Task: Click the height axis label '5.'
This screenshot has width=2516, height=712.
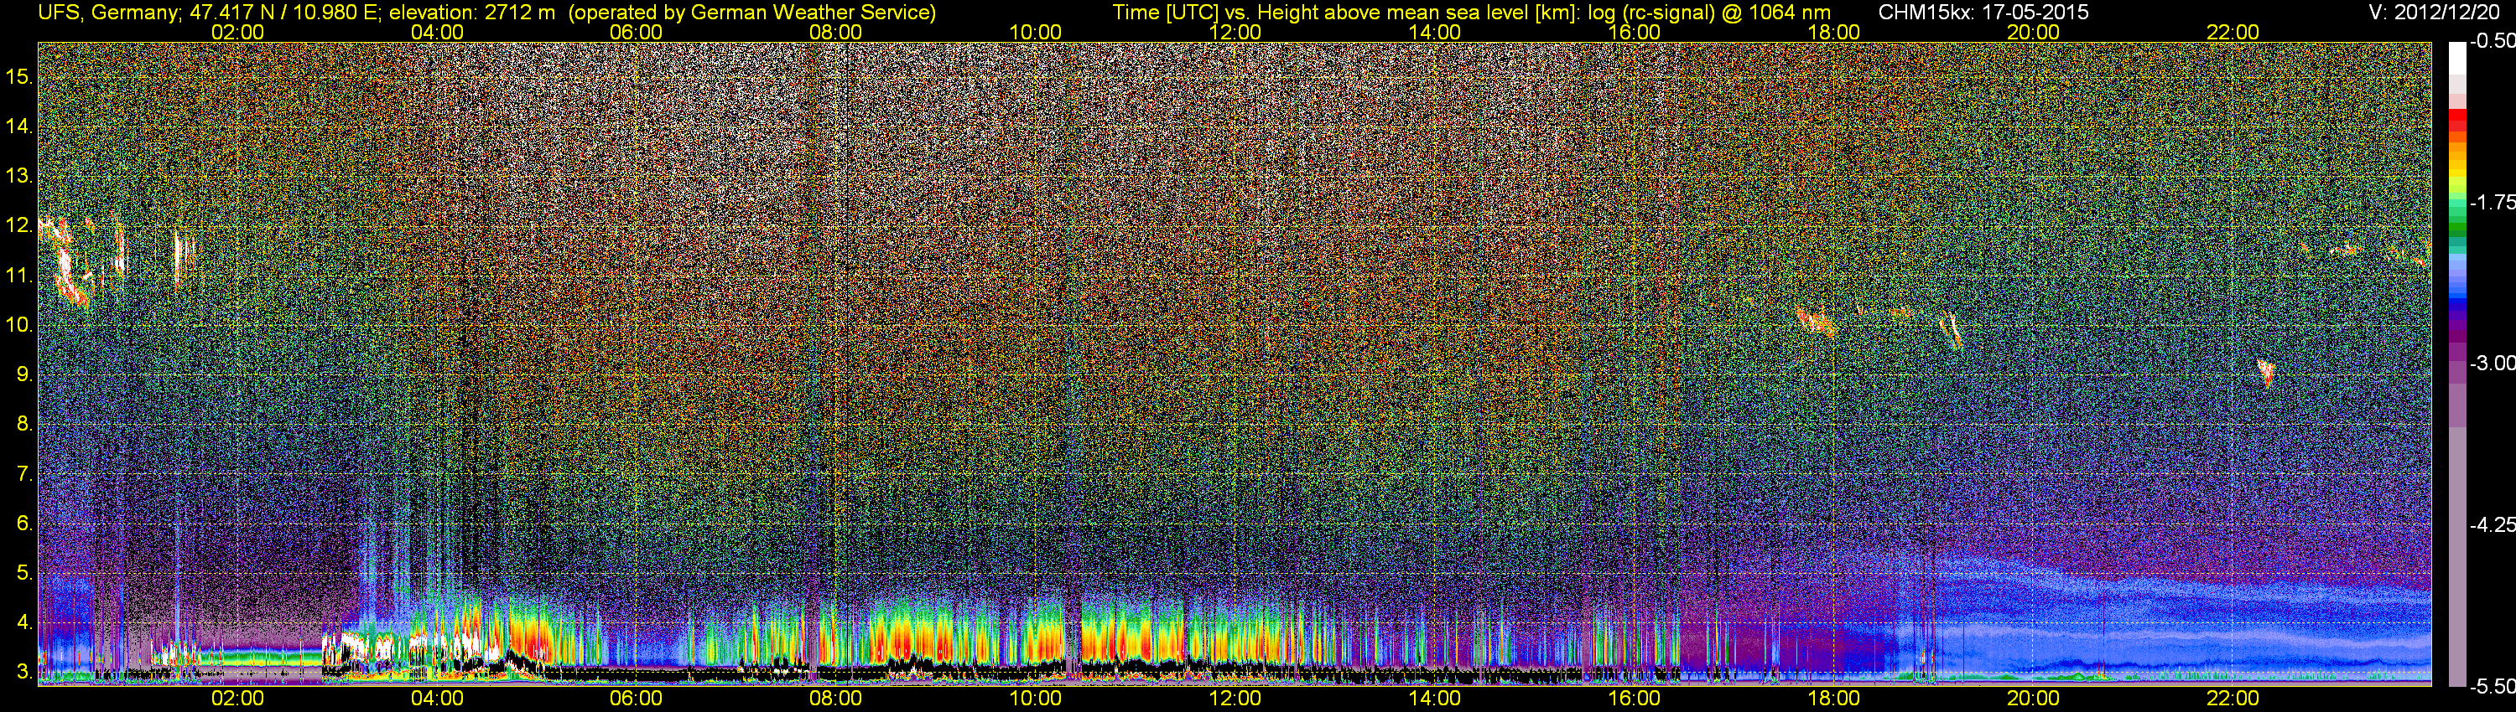Action: coord(24,572)
